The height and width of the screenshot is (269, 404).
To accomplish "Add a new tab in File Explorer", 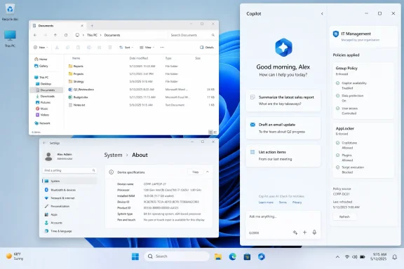I will 92,26.
